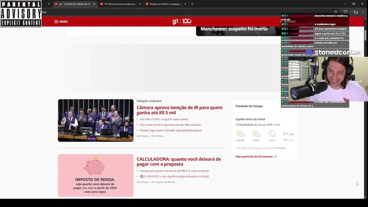This screenshot has height=207, width=368.
Task: Switch to the Ataque em frente a sinagoga tab
Action: (166, 4)
